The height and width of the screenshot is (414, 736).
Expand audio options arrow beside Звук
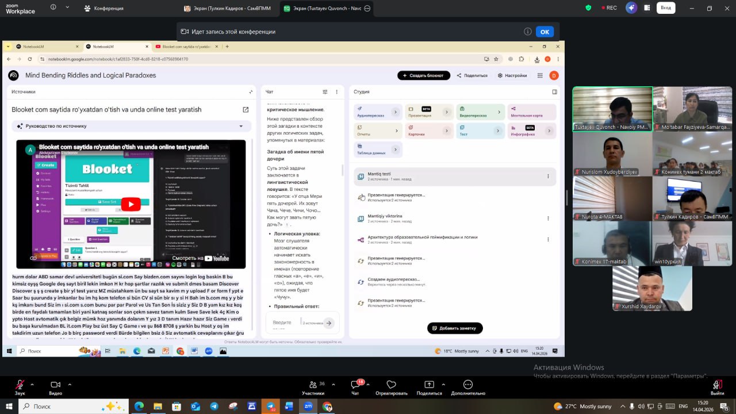click(32, 384)
